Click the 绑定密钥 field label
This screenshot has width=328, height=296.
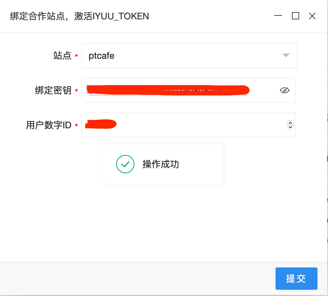[54, 90]
